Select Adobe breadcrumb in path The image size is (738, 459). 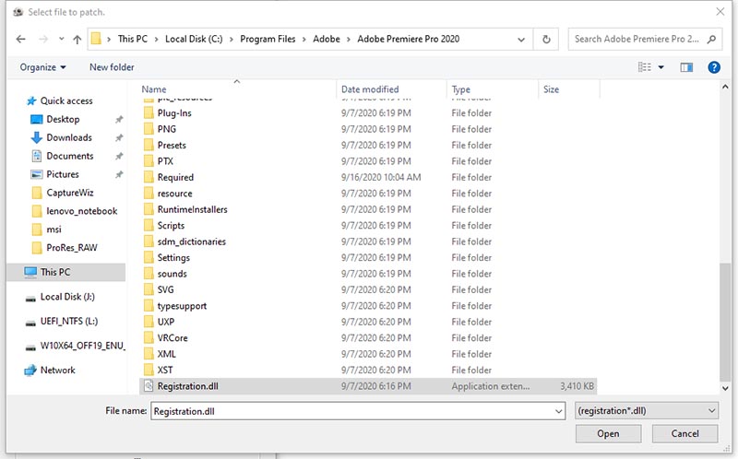tap(327, 39)
